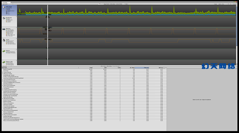Select the Memory profiler chip icon
Viewport: 239px width, 133px height.
[4, 29]
